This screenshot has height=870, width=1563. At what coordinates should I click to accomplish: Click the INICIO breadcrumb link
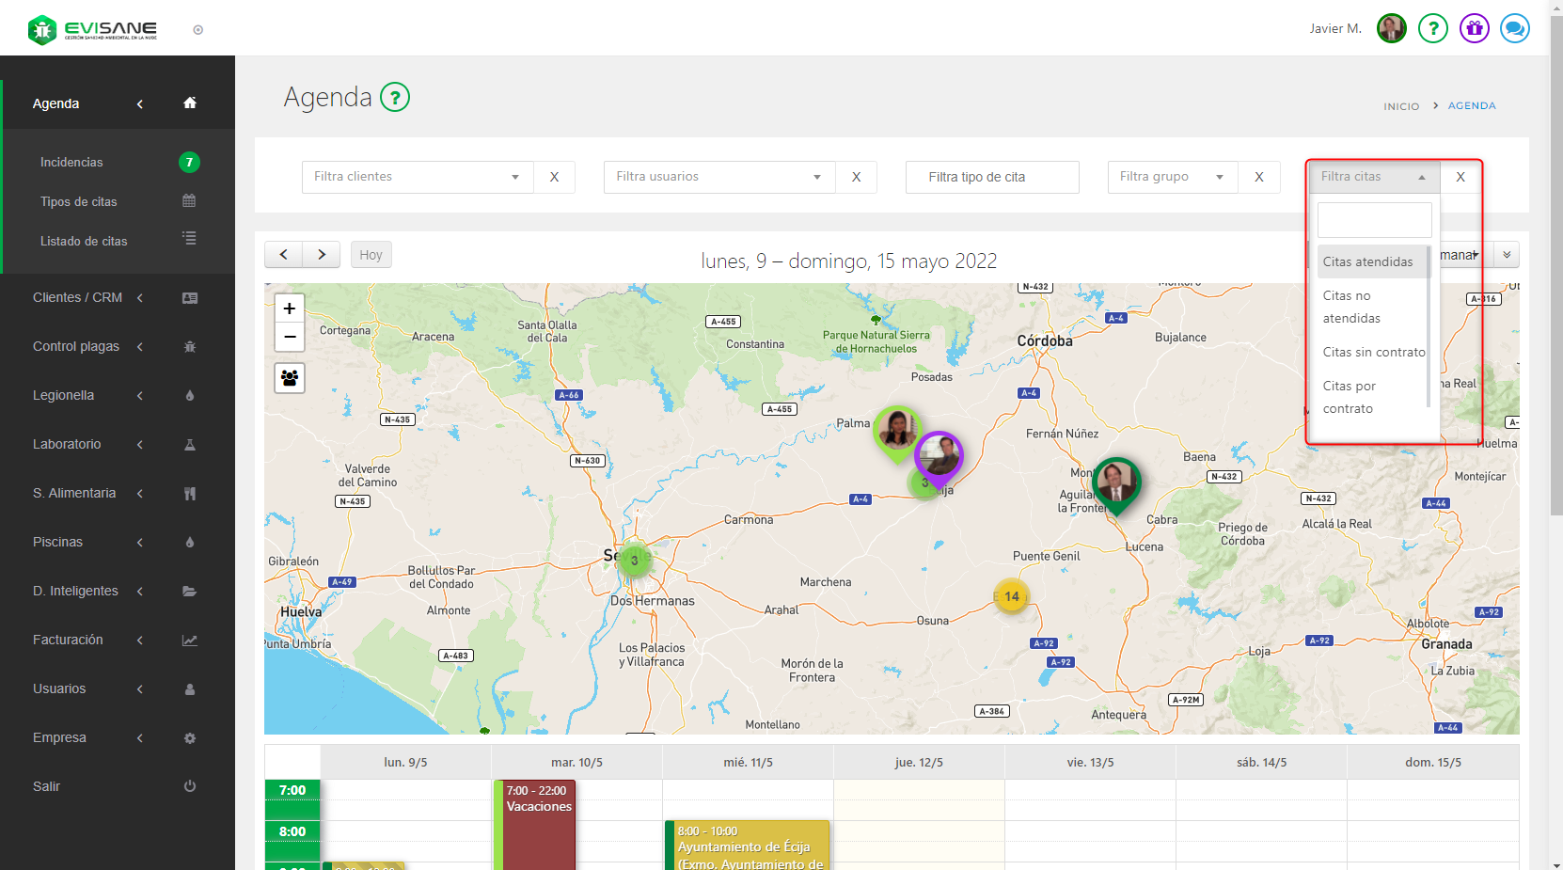coord(1400,106)
